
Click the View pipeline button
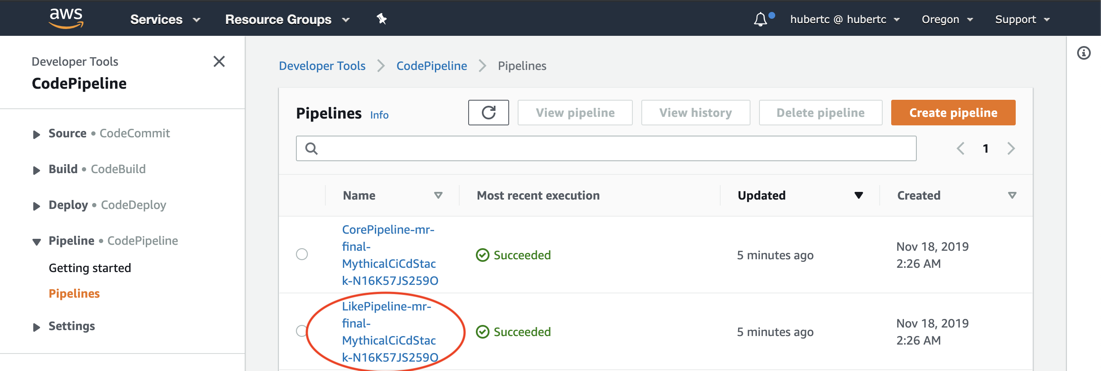pos(575,113)
